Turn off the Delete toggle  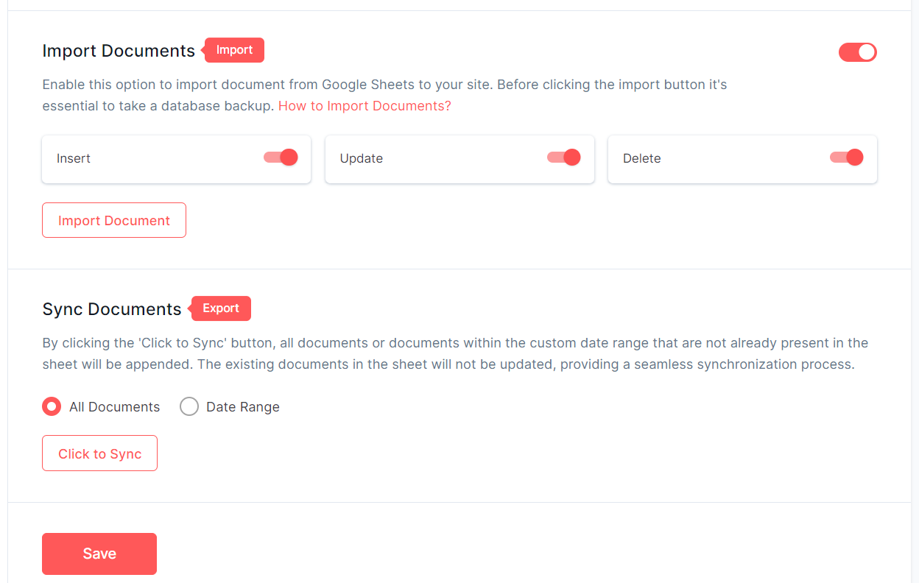tap(846, 158)
